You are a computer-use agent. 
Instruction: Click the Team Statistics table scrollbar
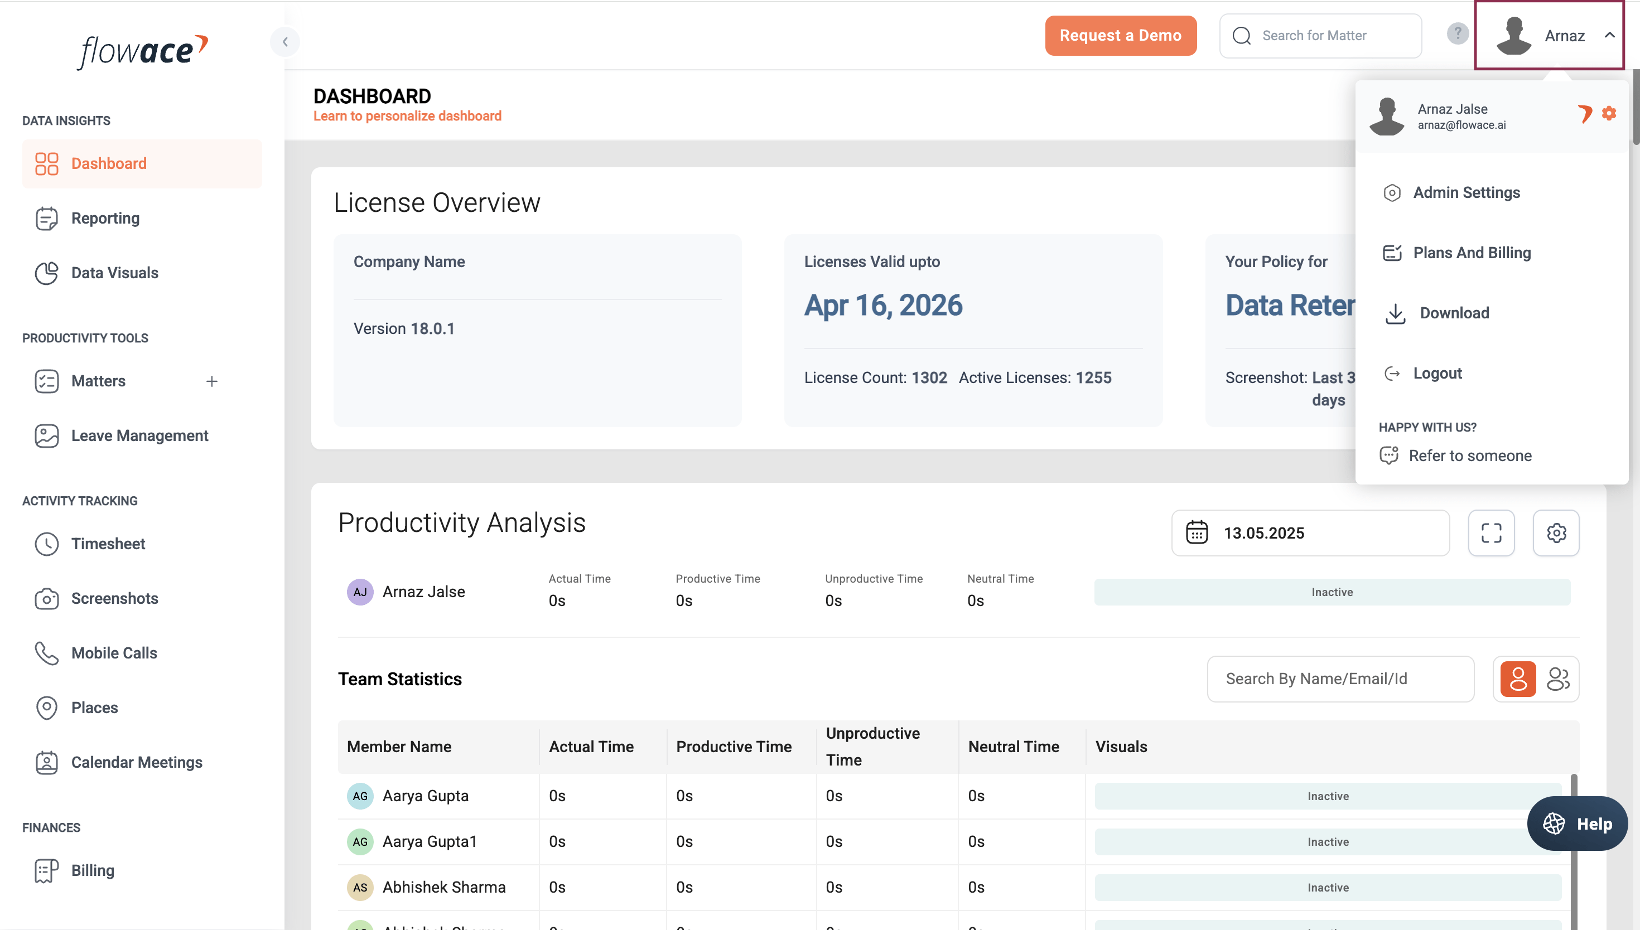(x=1574, y=852)
